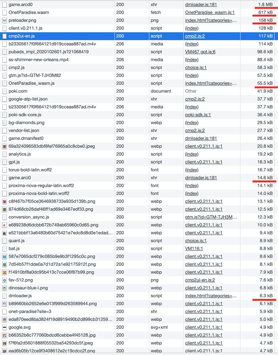
Task: Click the image icon of e689238d6dcbb672b749ab65960c0d65.png
Action: point(4,225)
